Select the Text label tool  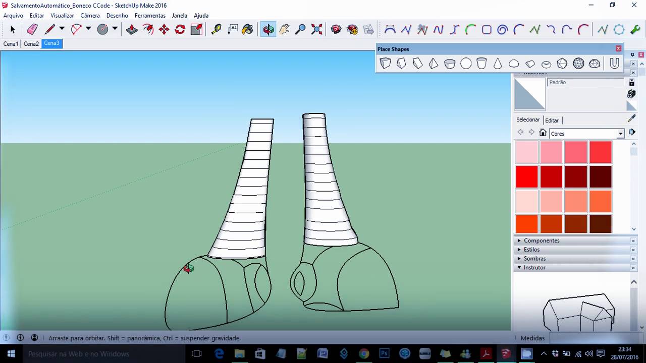tap(232, 29)
